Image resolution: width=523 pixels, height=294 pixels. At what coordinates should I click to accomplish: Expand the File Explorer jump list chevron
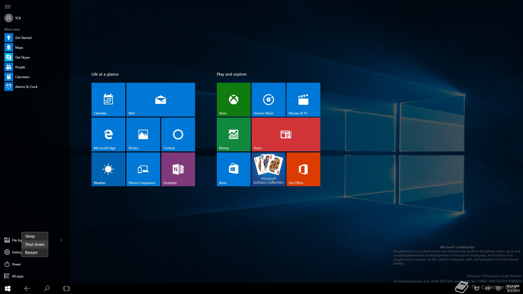pos(61,240)
